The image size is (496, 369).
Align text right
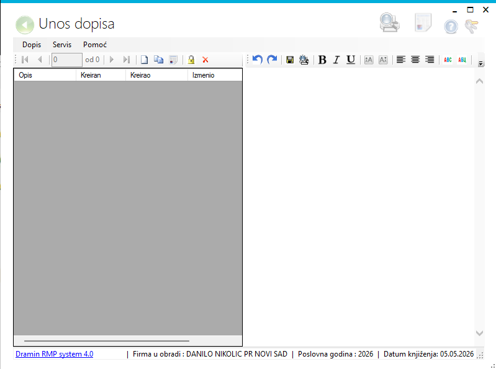tap(430, 60)
